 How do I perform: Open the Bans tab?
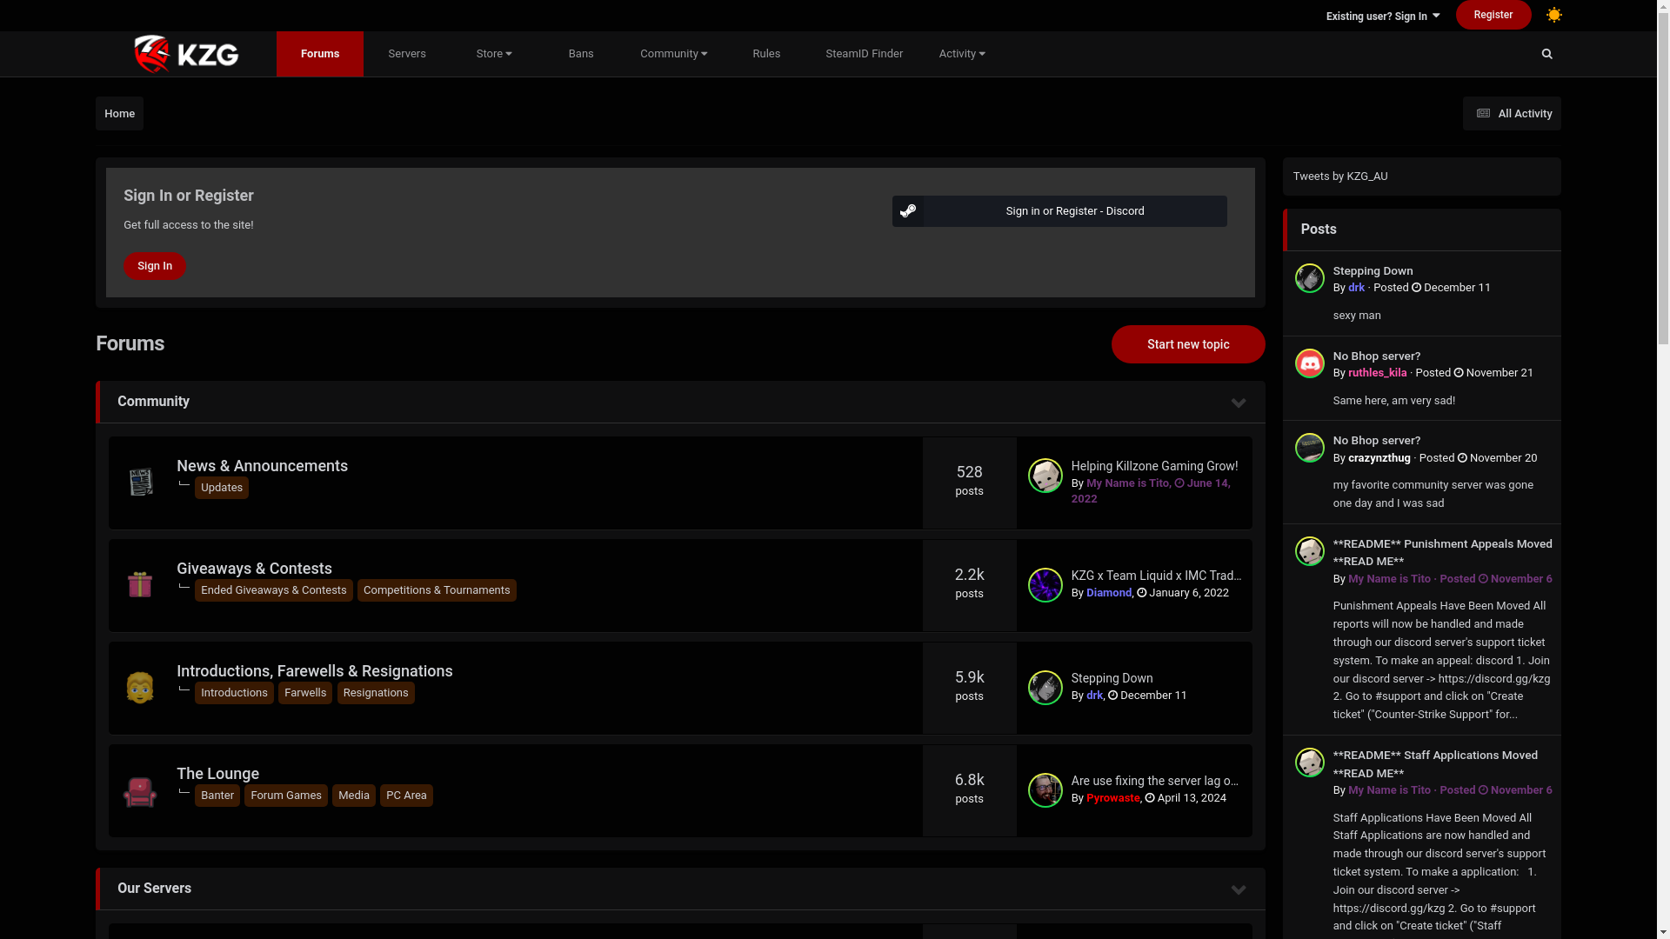click(x=581, y=54)
